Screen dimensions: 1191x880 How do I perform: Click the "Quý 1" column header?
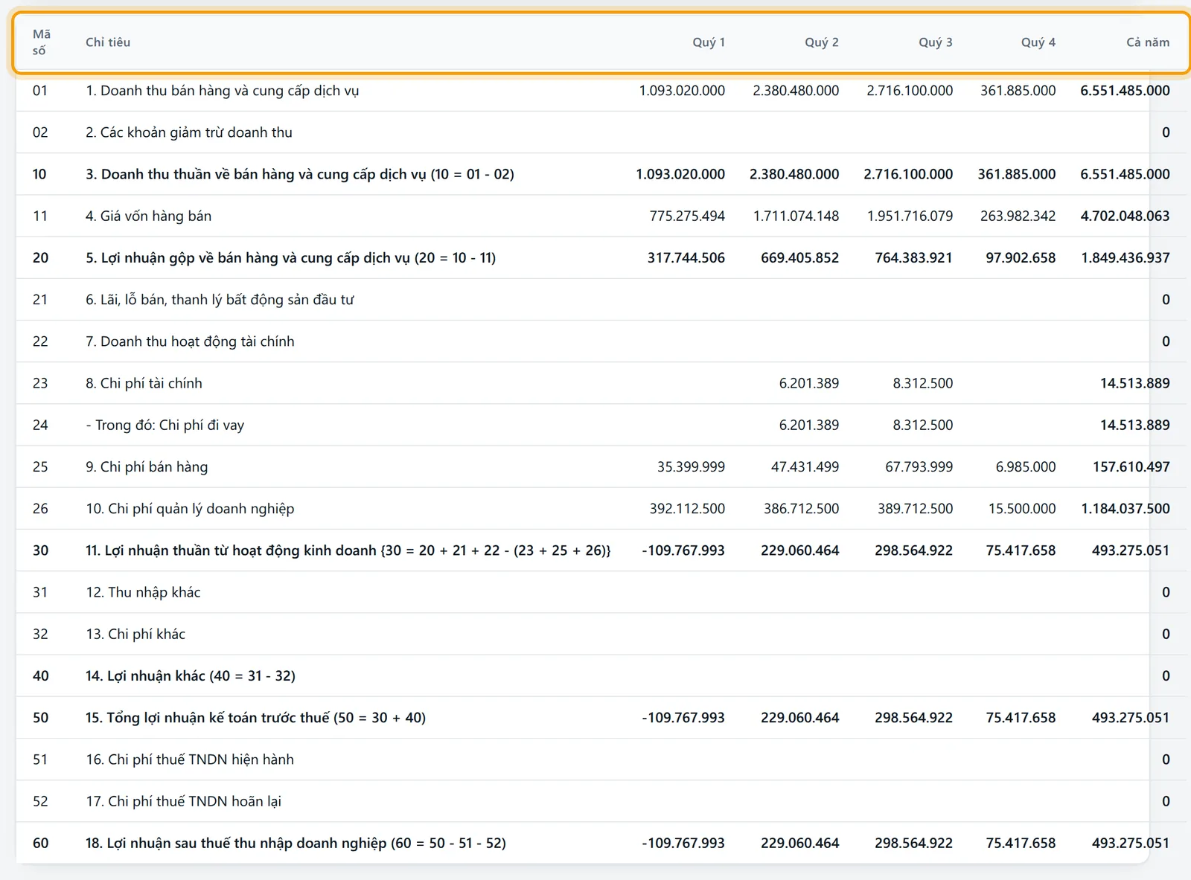coord(708,42)
